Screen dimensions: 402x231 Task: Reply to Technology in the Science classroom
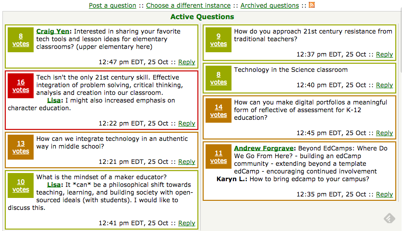click(384, 85)
